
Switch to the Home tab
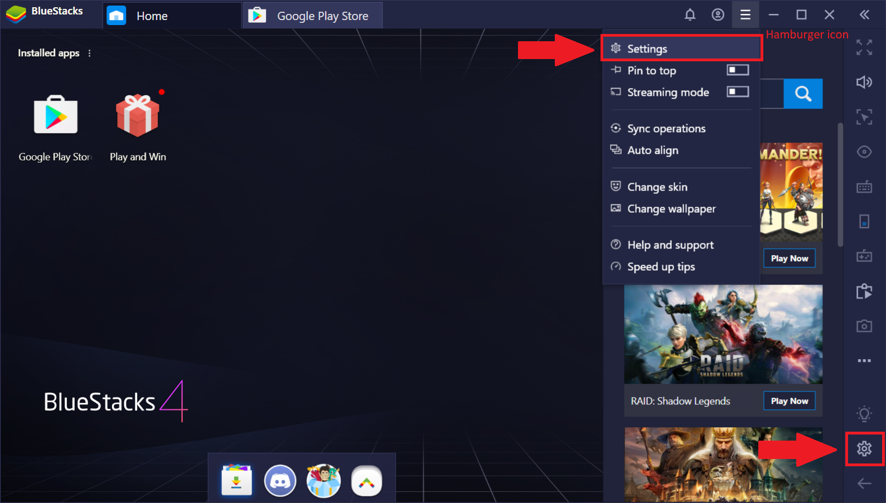click(x=172, y=16)
